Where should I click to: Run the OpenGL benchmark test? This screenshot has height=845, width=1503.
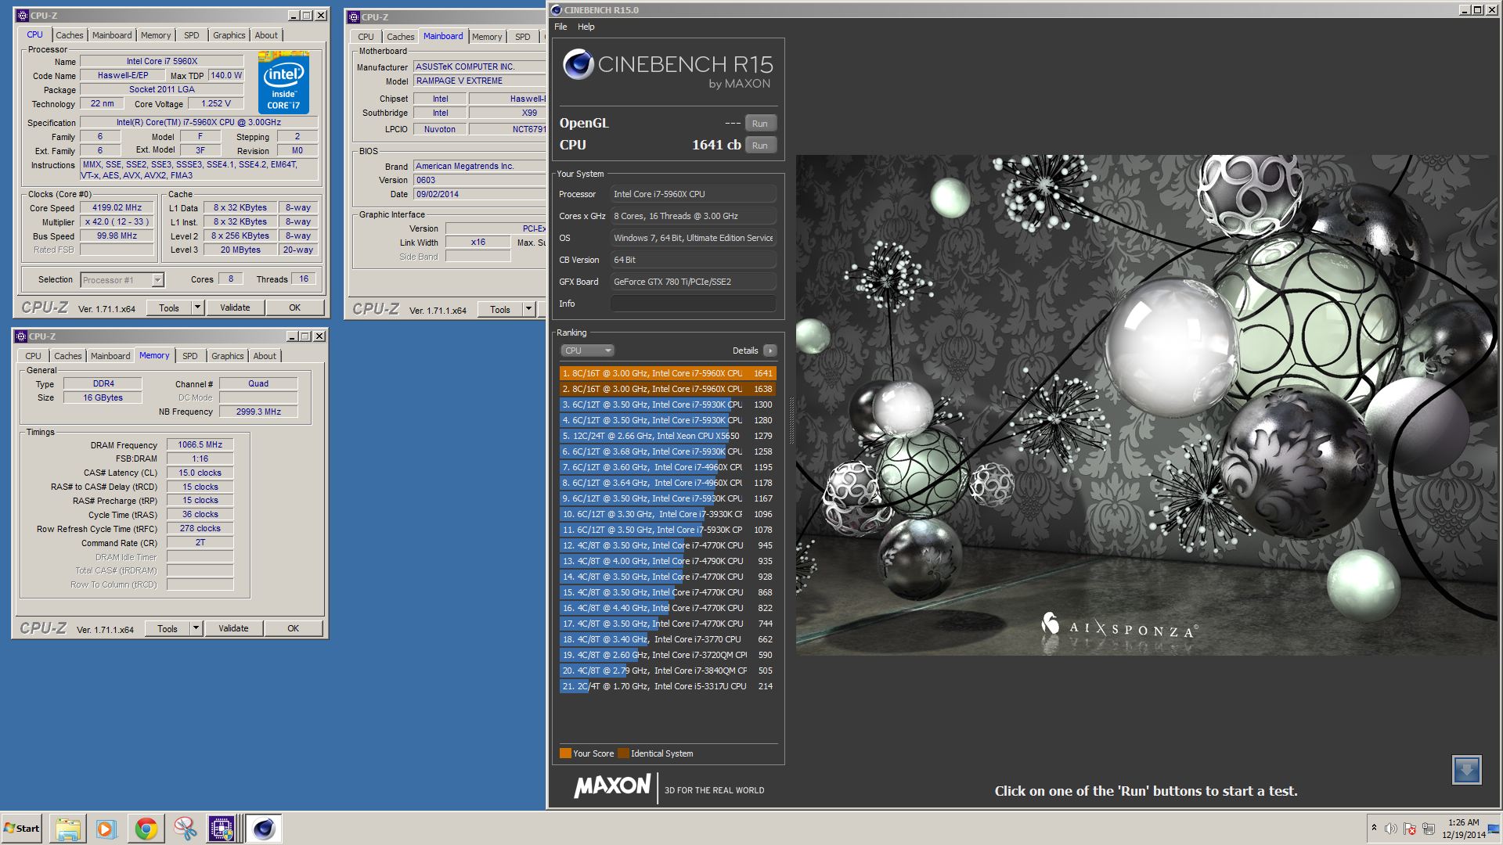pos(760,124)
